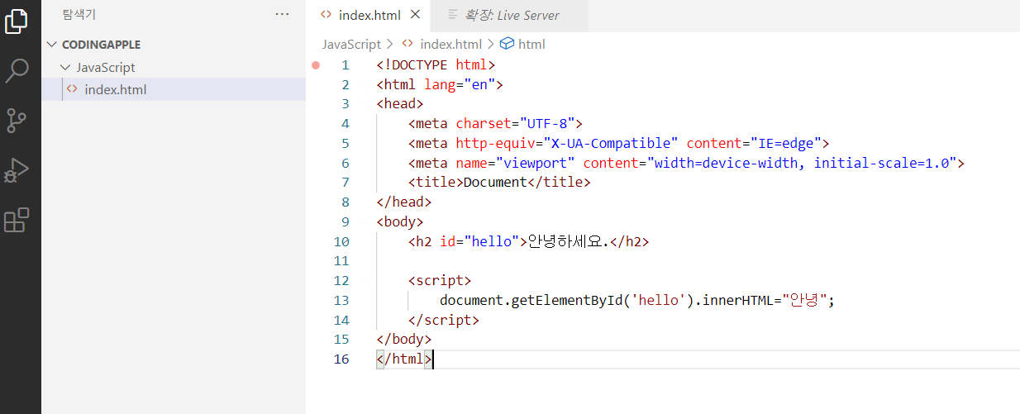This screenshot has width=1020, height=414.
Task: Click the charset="UTF-8" meta line
Action: coord(495,124)
